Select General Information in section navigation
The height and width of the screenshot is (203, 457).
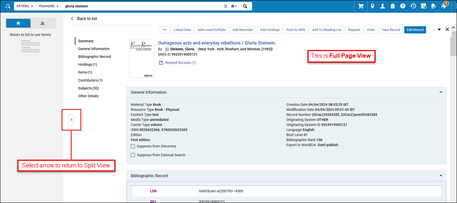94,49
